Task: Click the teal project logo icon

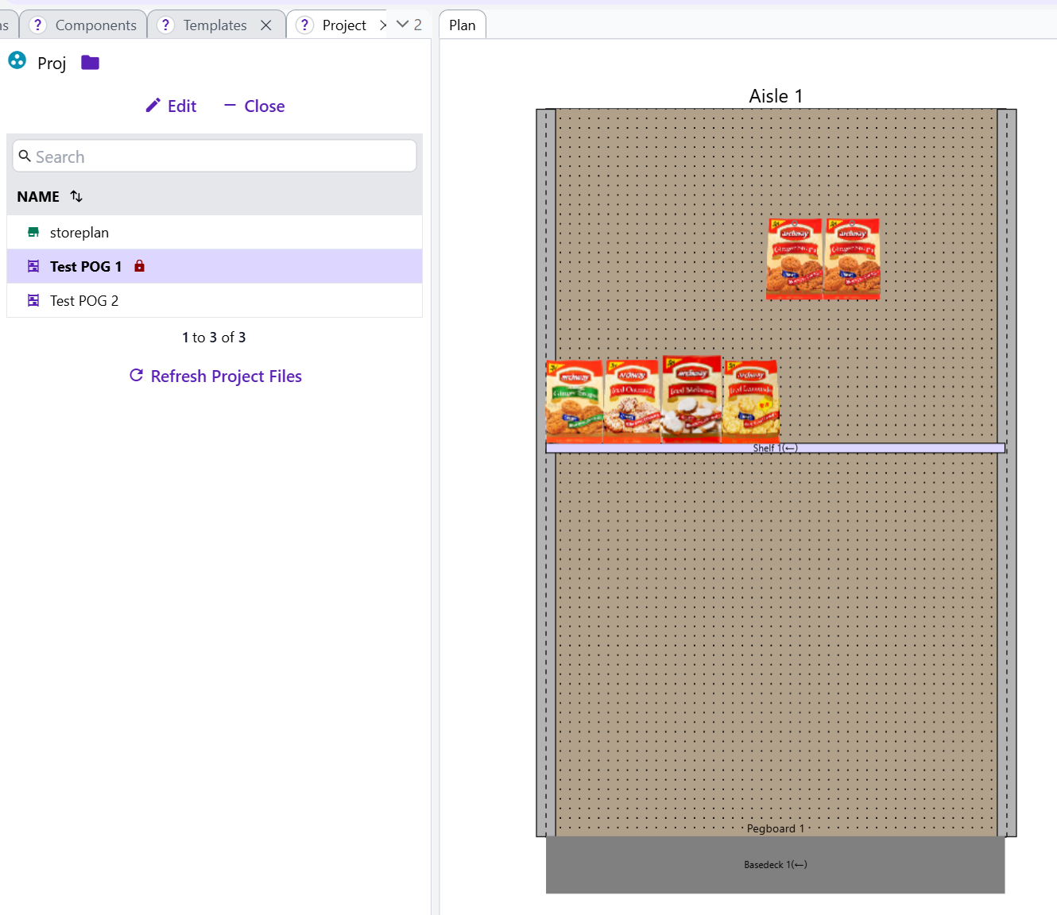Action: [x=17, y=60]
